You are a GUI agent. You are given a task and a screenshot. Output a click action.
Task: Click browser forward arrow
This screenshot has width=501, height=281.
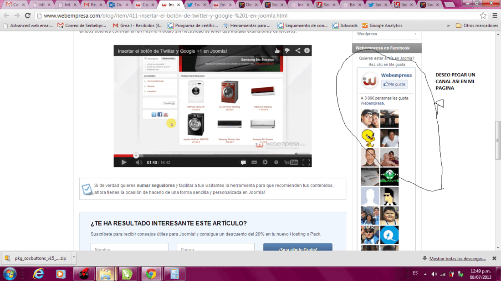click(x=17, y=15)
